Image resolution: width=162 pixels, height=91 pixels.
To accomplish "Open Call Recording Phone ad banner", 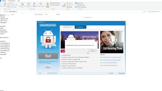I will [x=112, y=42].
